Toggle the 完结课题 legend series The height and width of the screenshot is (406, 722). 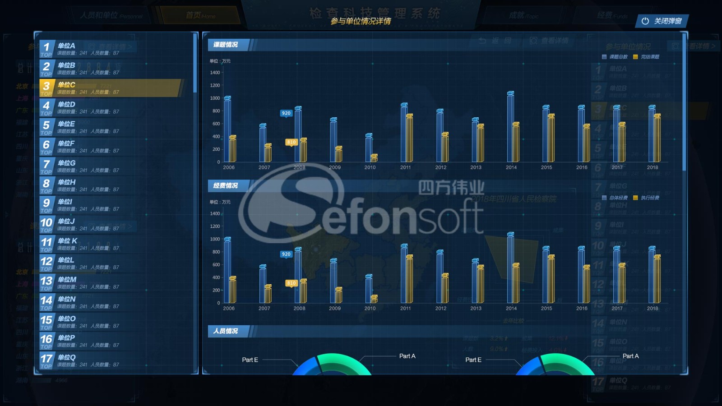647,57
